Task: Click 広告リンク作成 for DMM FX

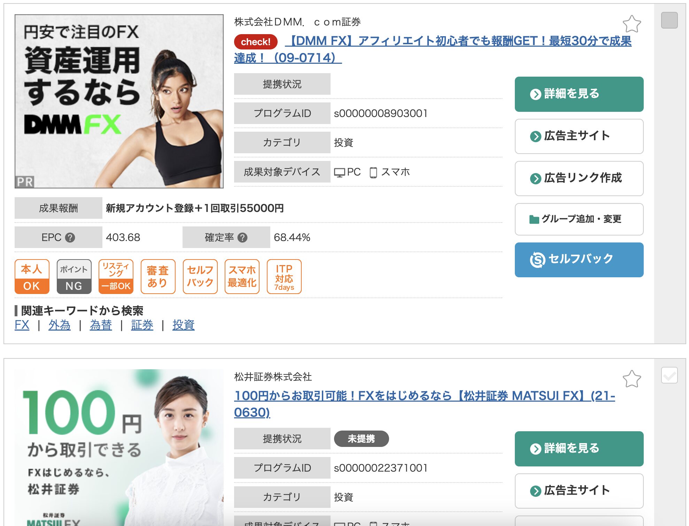Action: click(x=579, y=178)
